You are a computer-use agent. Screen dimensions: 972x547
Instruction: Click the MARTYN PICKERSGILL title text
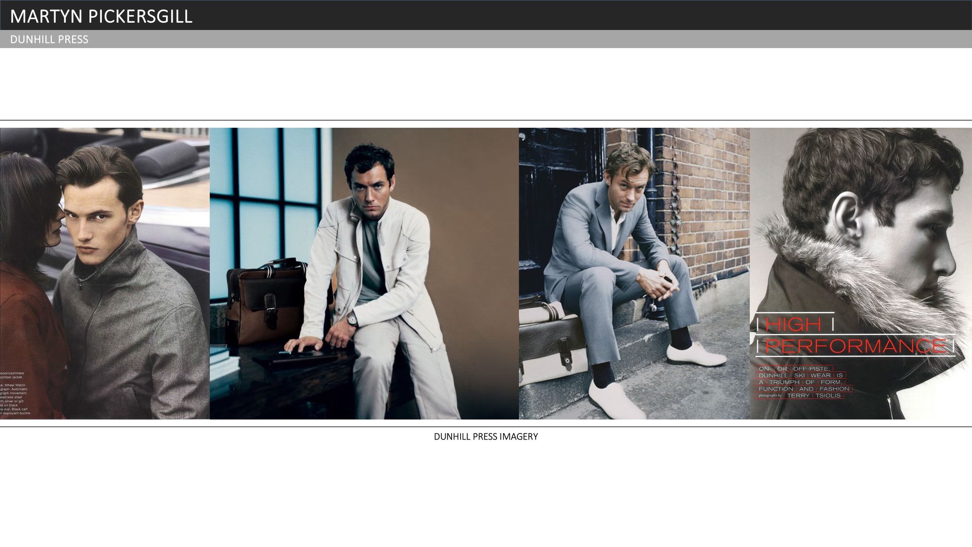click(101, 16)
